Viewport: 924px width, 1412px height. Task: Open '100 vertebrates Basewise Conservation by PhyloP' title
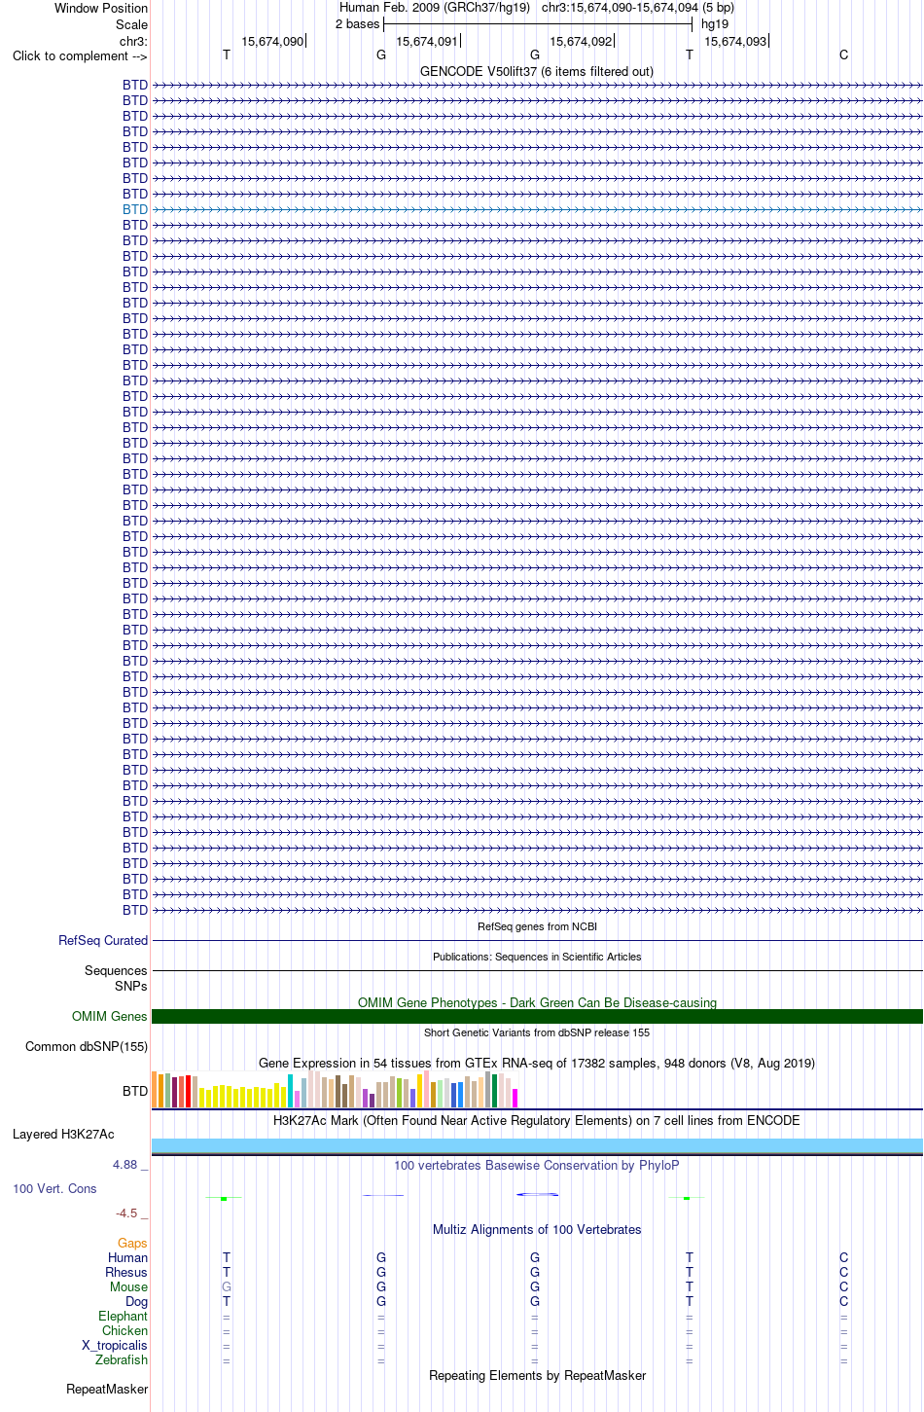(x=537, y=1165)
